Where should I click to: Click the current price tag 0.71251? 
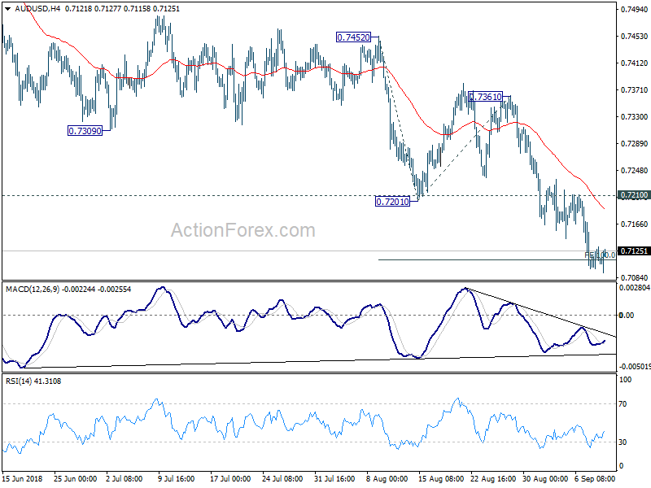point(634,251)
